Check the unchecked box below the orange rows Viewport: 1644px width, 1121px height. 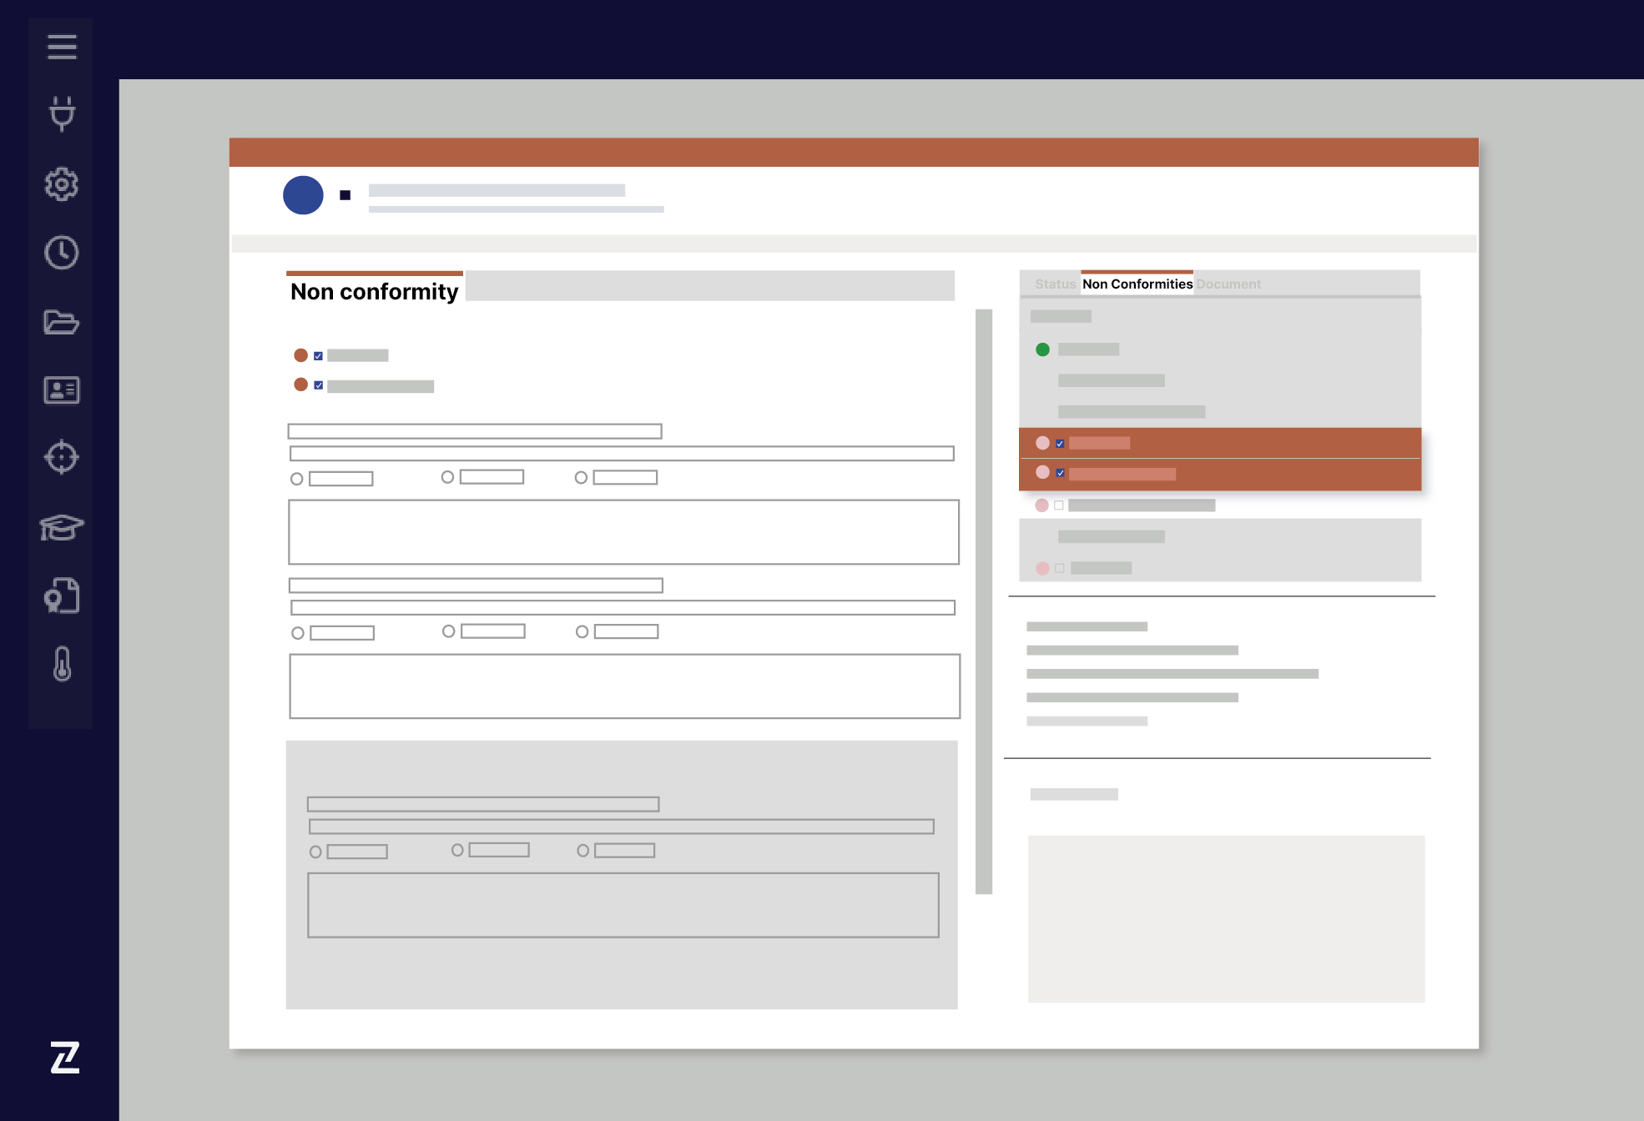pos(1059,505)
